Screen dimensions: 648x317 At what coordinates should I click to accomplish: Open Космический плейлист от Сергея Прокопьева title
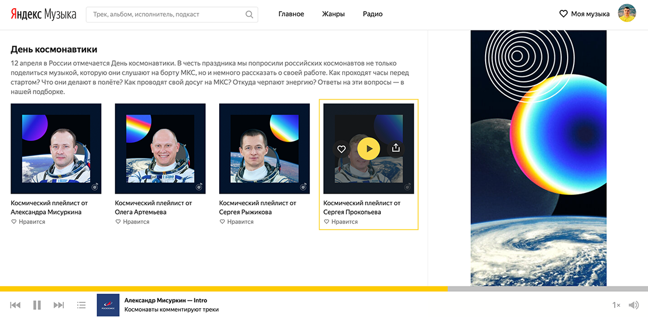(361, 208)
